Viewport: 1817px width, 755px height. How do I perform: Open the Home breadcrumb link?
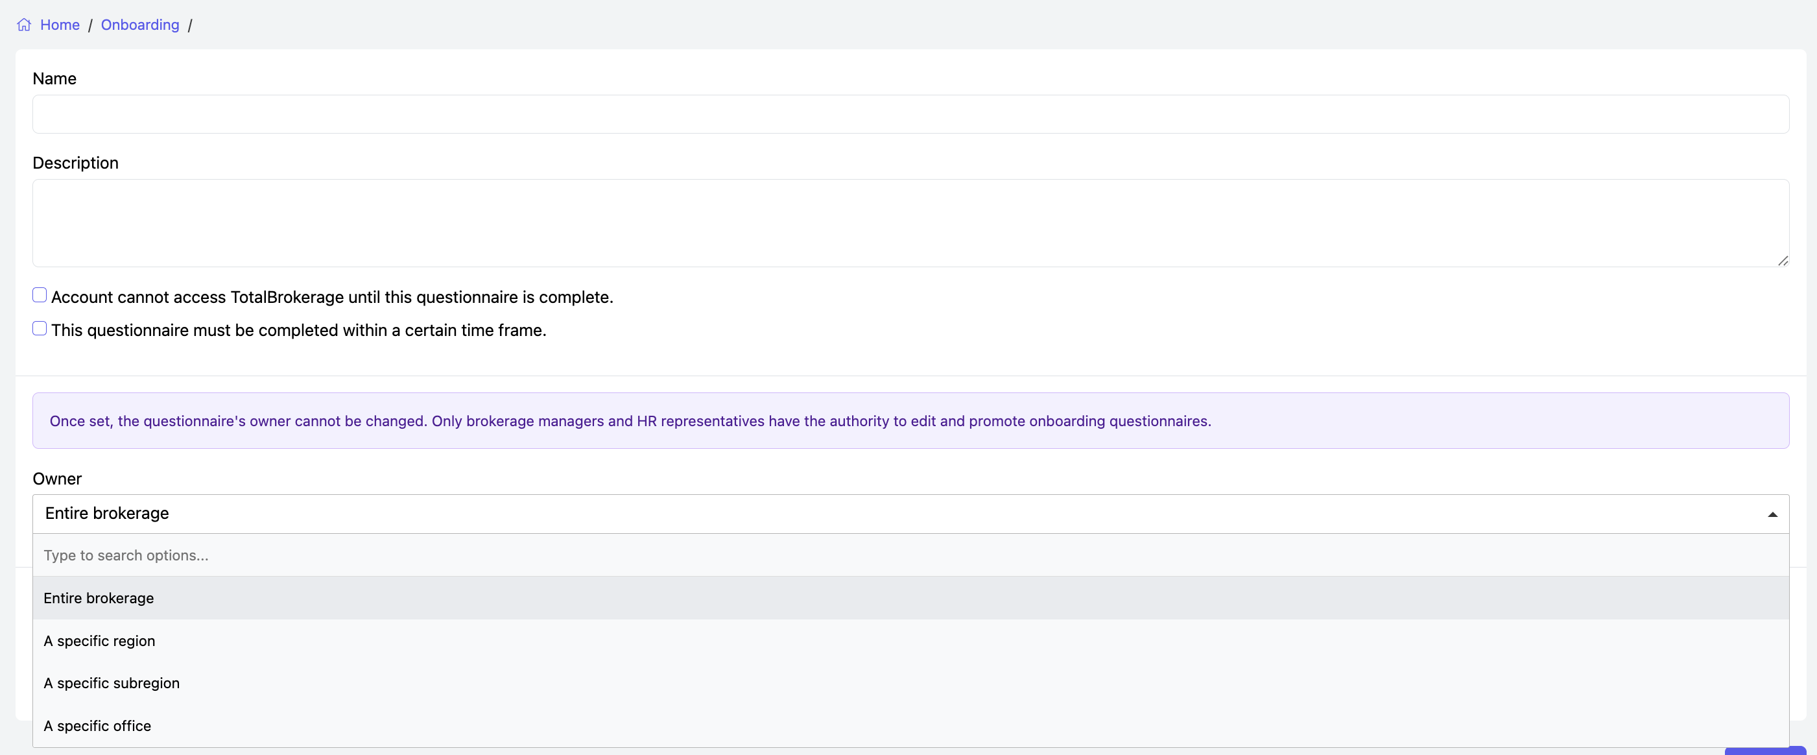[60, 25]
